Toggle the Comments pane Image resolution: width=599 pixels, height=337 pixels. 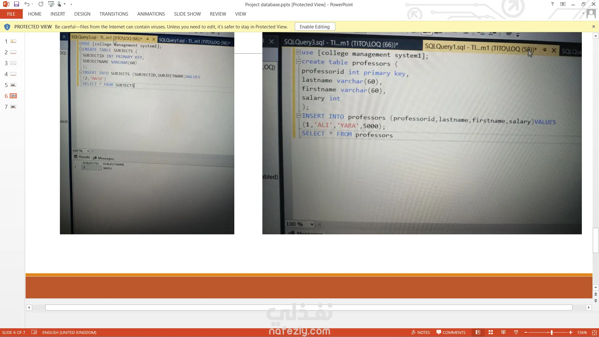pyautogui.click(x=451, y=332)
